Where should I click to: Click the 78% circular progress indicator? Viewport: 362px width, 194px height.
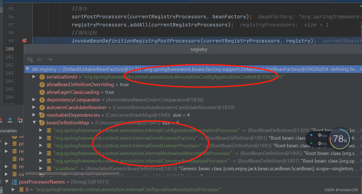pyautogui.click(x=340, y=139)
